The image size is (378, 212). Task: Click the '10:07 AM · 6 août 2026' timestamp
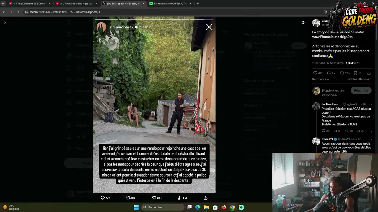tap(328, 63)
